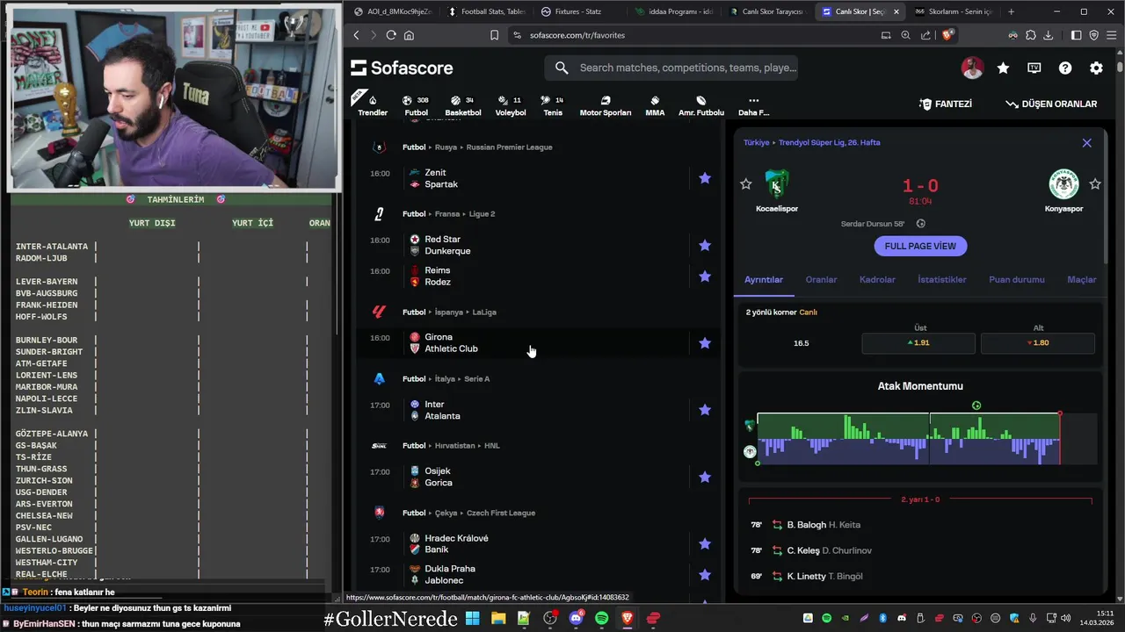Close the match details panel
The width and height of the screenshot is (1125, 632).
[x=1087, y=142]
